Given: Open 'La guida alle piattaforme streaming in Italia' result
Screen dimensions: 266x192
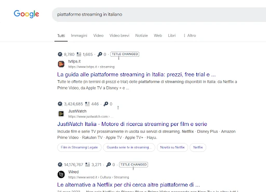Looking at the screenshot, I should pos(136,74).
